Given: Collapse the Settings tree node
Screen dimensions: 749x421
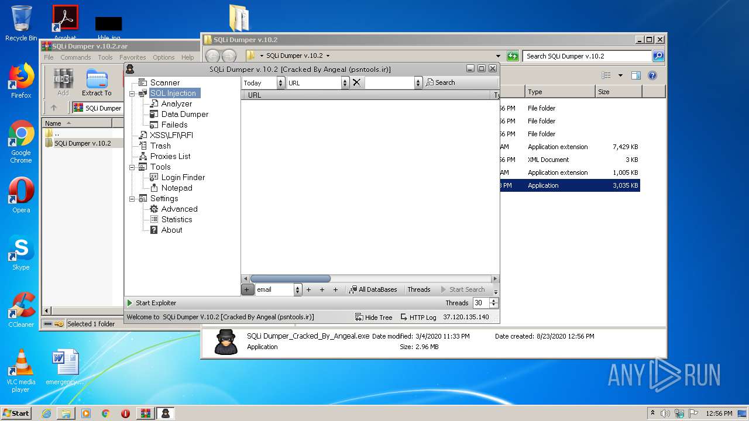Looking at the screenshot, I should click(x=132, y=199).
